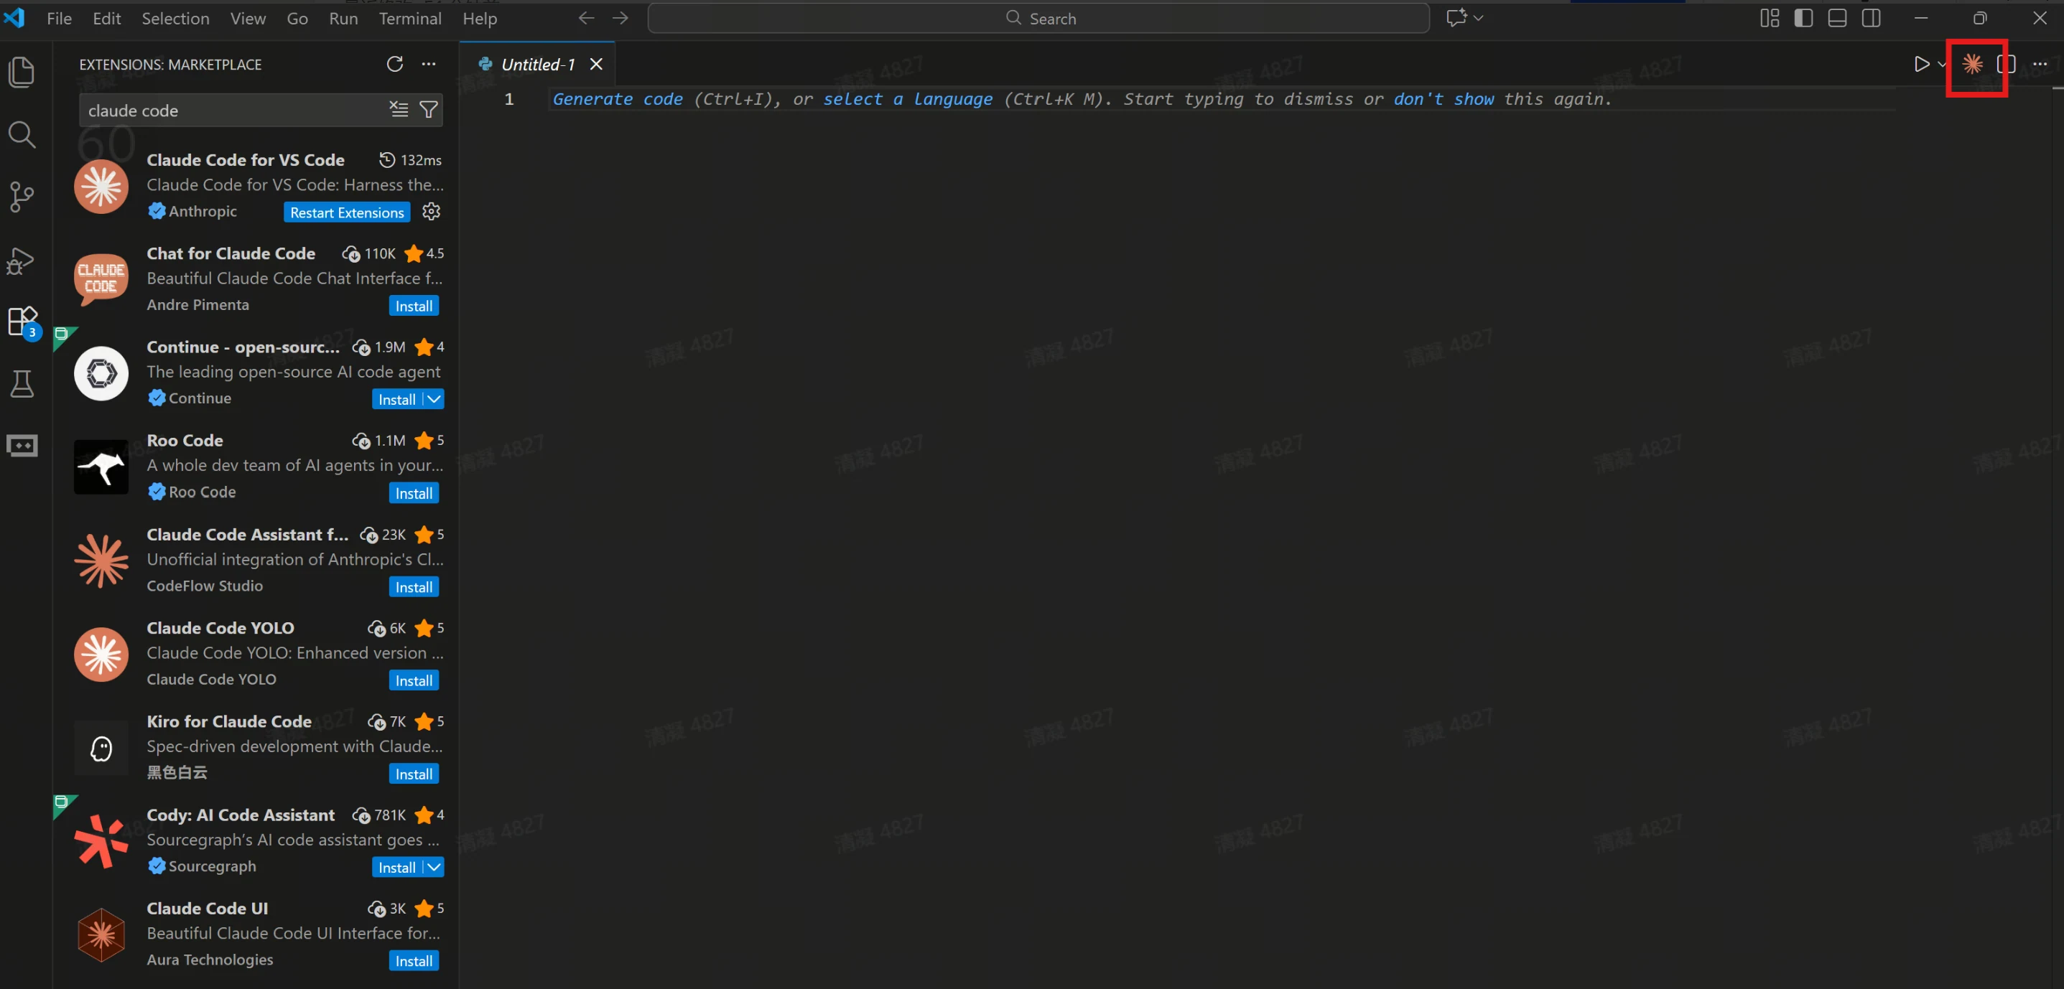Open Claude Code YOLO extension entry

coord(256,655)
